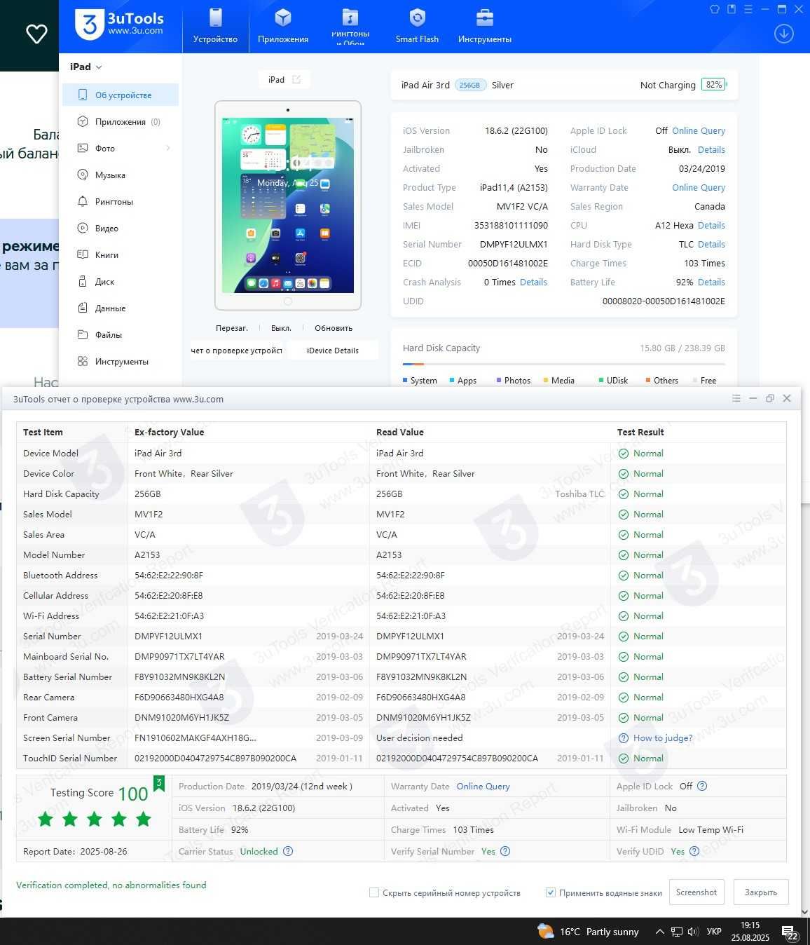810x945 pixels.
Task: Click the Screenshot button in report
Action: [696, 892]
